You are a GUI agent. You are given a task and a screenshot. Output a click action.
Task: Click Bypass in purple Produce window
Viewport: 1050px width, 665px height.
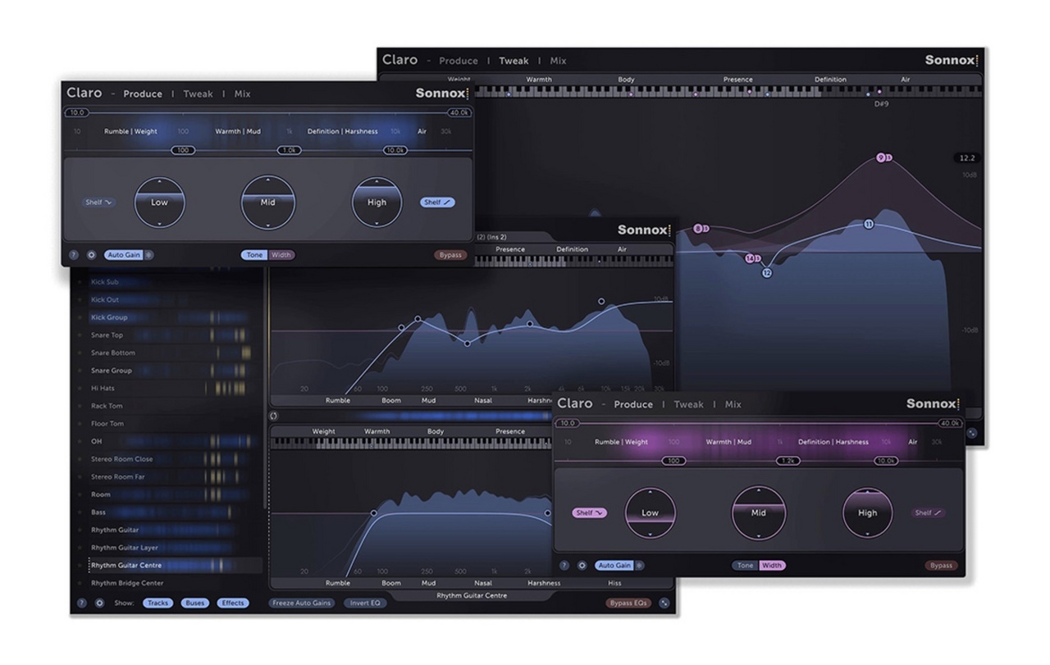[x=941, y=566]
